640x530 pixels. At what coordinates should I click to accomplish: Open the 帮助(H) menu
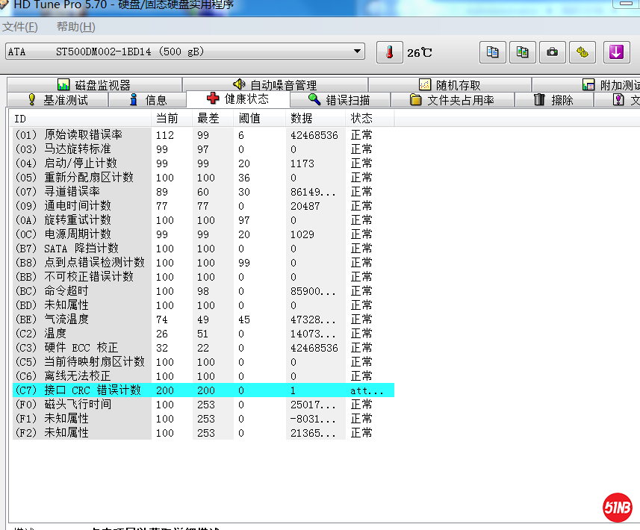pos(76,27)
